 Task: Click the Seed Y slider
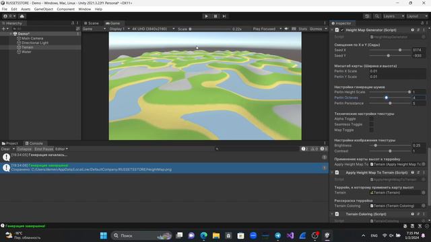390,56
